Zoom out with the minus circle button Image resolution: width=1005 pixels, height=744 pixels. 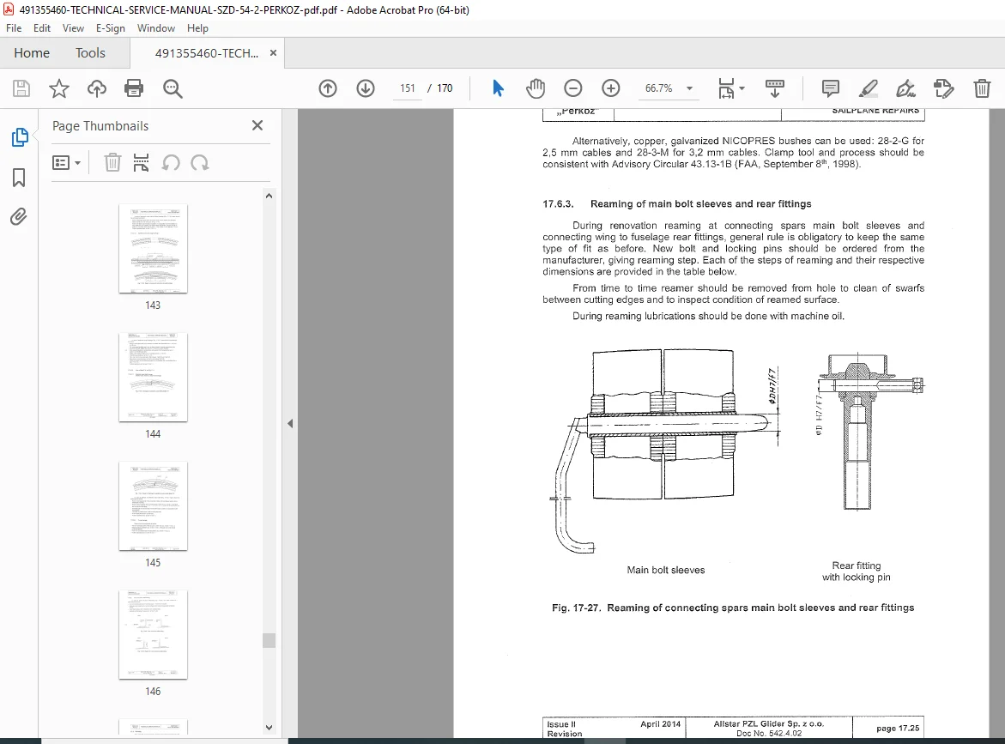573,88
